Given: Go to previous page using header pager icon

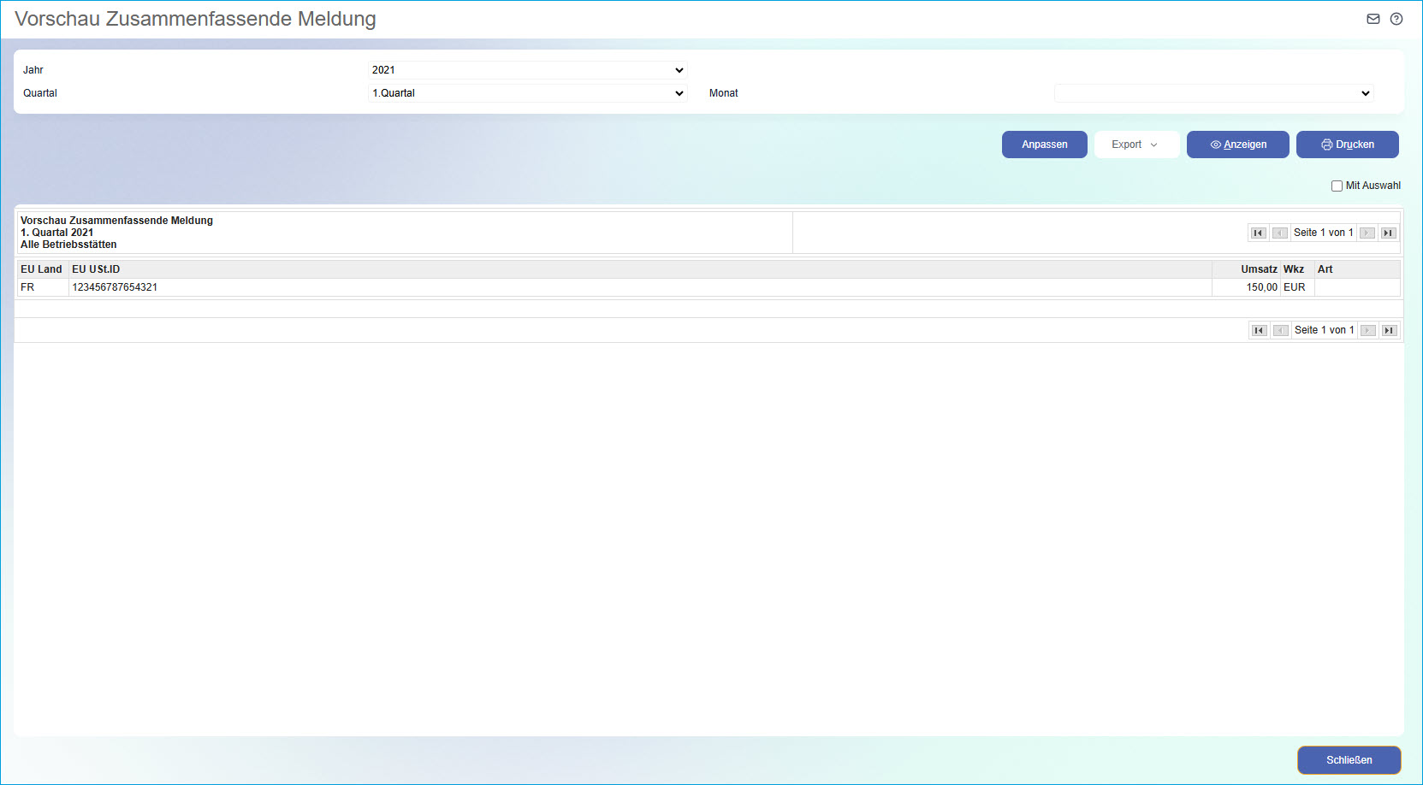Looking at the screenshot, I should (1279, 233).
